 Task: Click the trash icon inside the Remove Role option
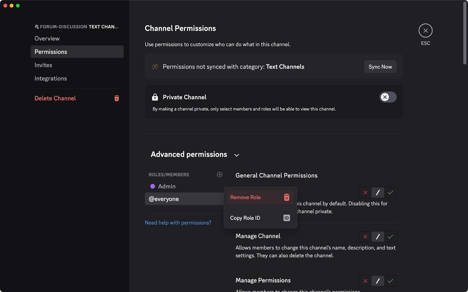(x=286, y=197)
